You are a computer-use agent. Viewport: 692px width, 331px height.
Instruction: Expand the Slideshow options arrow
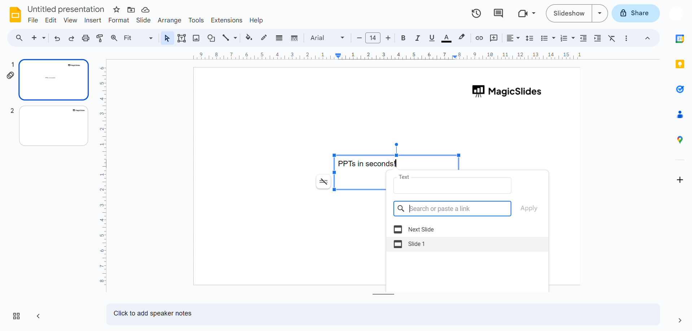click(x=599, y=13)
